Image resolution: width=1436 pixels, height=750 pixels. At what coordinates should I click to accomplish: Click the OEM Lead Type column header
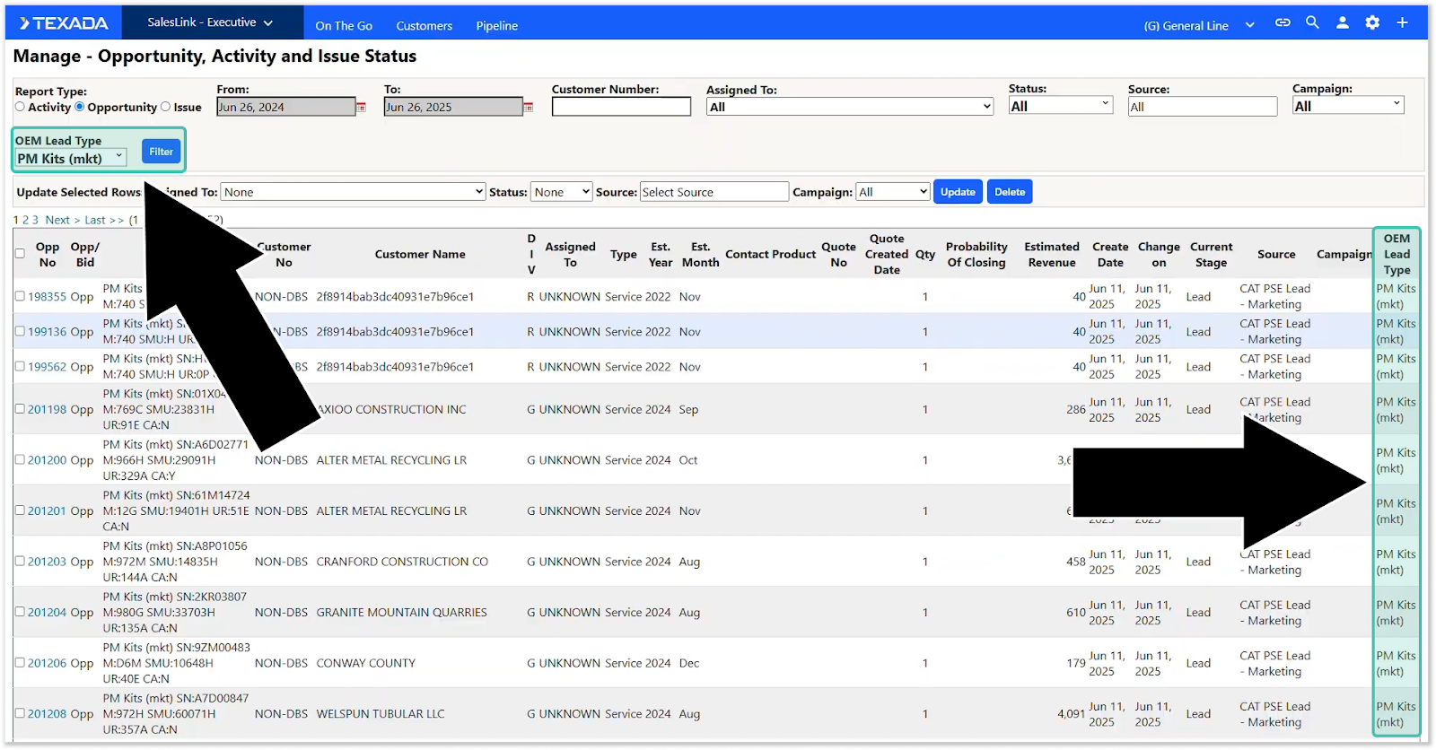point(1397,254)
